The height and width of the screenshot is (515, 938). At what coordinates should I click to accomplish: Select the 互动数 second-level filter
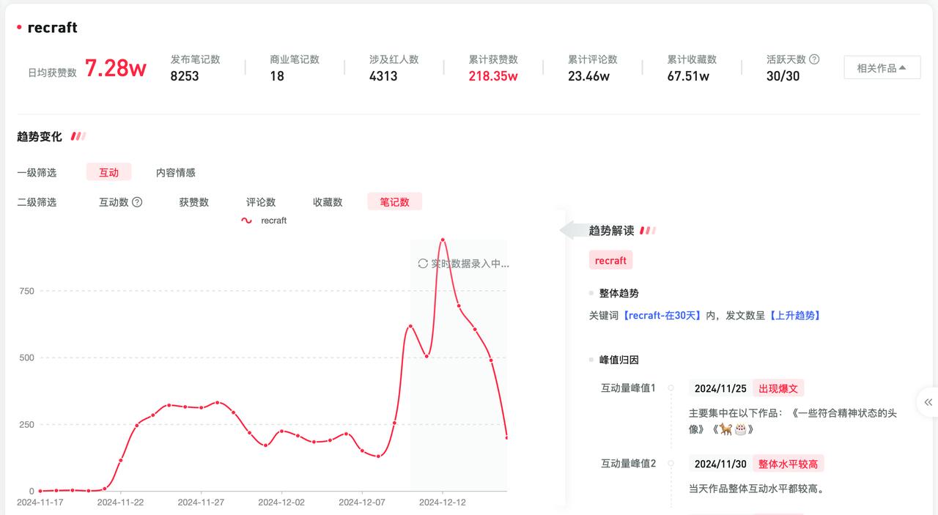[114, 202]
